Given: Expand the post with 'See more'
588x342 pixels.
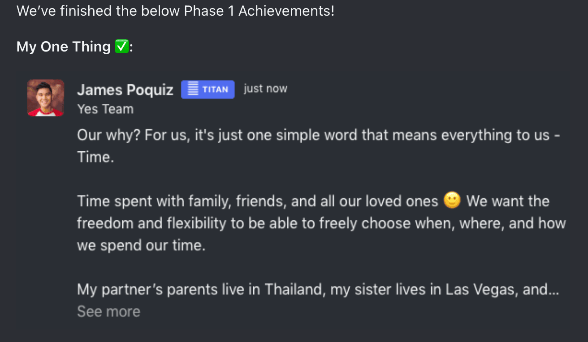Looking at the screenshot, I should (x=108, y=312).
